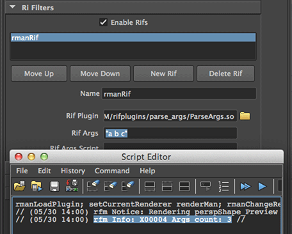Click the Move Down button

coord(100,74)
